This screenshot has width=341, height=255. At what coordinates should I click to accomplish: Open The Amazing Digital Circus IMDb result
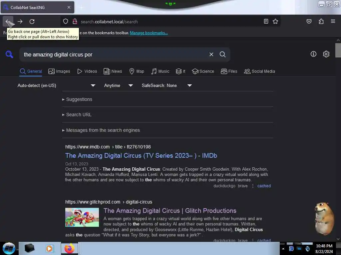click(141, 156)
